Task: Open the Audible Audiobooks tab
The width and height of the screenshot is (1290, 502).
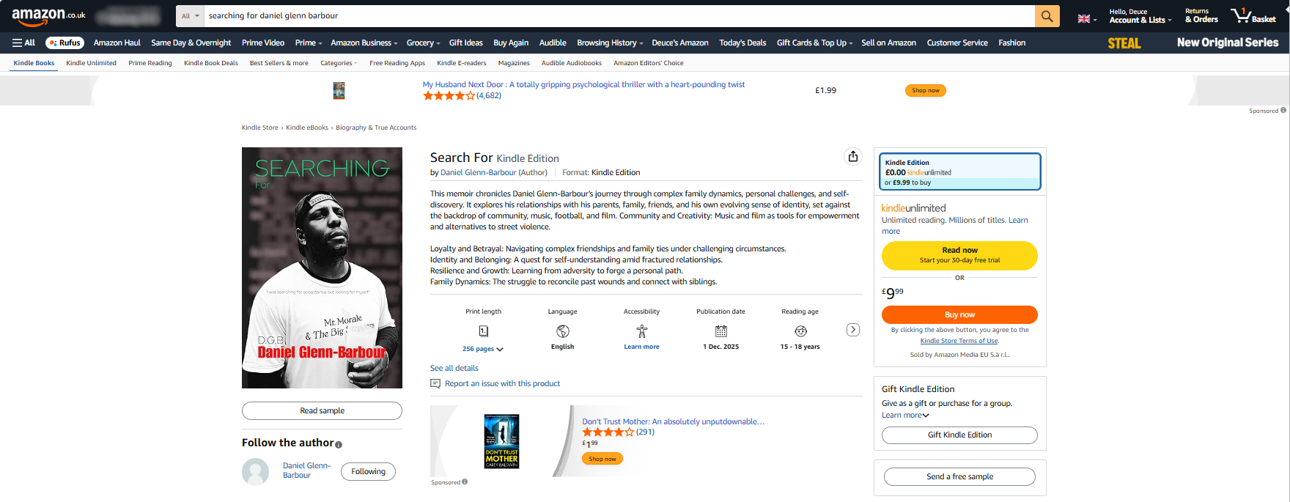Action: [572, 63]
